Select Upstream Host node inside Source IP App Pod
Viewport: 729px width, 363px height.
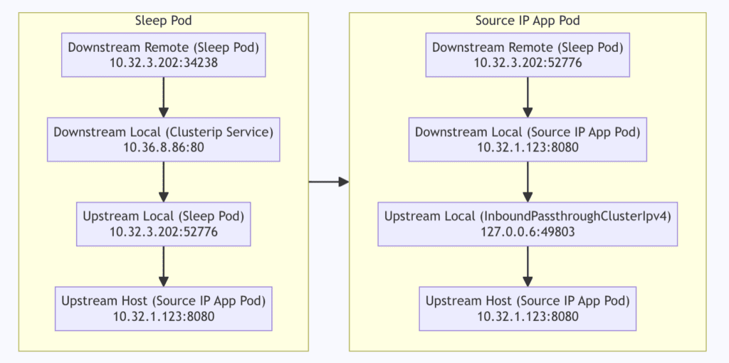click(x=528, y=309)
